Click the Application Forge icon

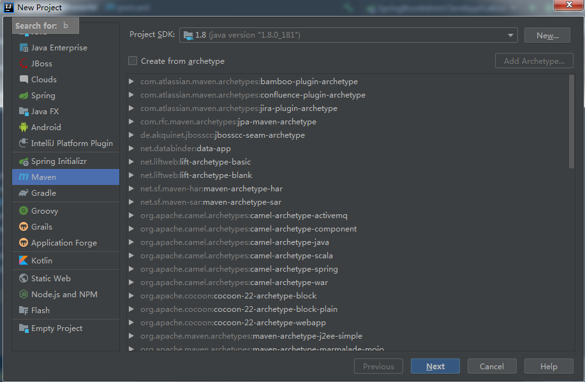pyautogui.click(x=24, y=243)
